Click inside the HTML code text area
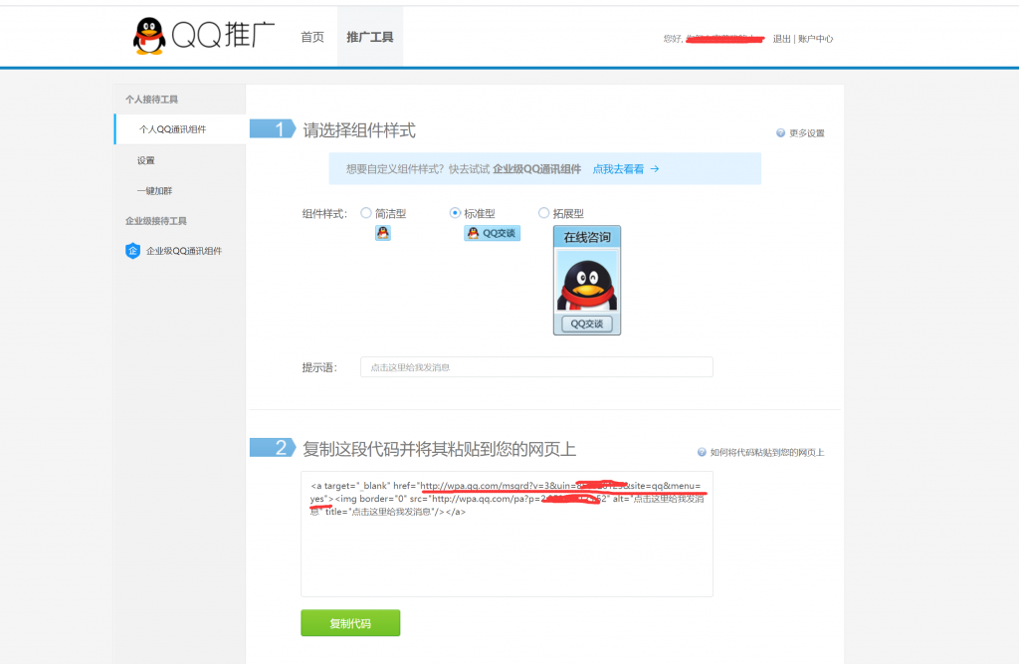Image resolution: width=1019 pixels, height=664 pixels. click(507, 534)
